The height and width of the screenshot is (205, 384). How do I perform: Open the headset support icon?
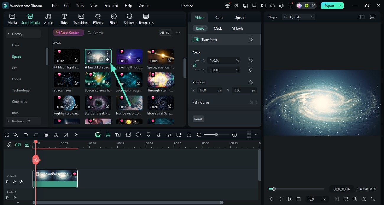[282, 6]
